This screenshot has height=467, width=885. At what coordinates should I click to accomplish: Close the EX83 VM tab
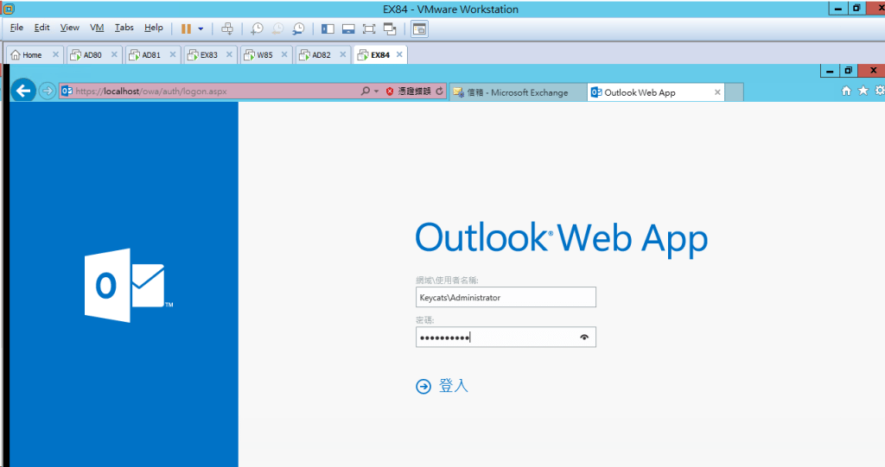click(x=230, y=54)
